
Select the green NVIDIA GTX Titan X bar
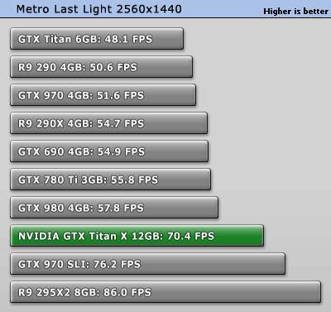click(137, 236)
